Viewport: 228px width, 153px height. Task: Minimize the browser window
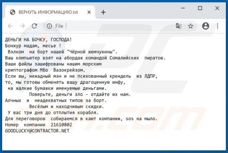183,8
